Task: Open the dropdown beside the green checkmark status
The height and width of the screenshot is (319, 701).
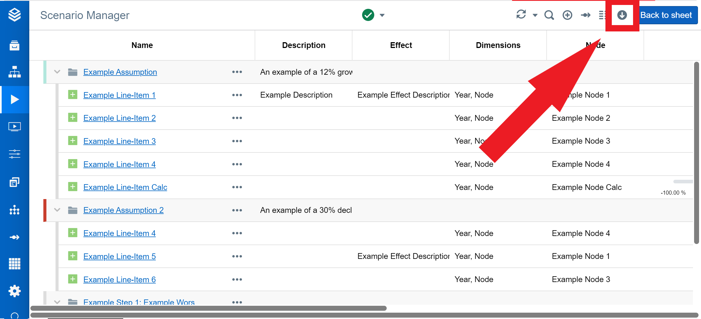Action: click(x=382, y=15)
